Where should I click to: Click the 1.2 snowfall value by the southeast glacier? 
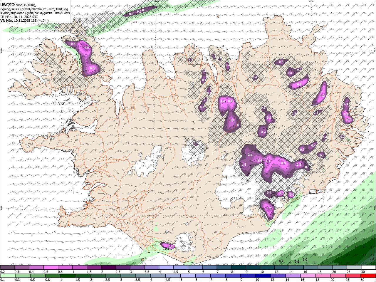click(269, 208)
